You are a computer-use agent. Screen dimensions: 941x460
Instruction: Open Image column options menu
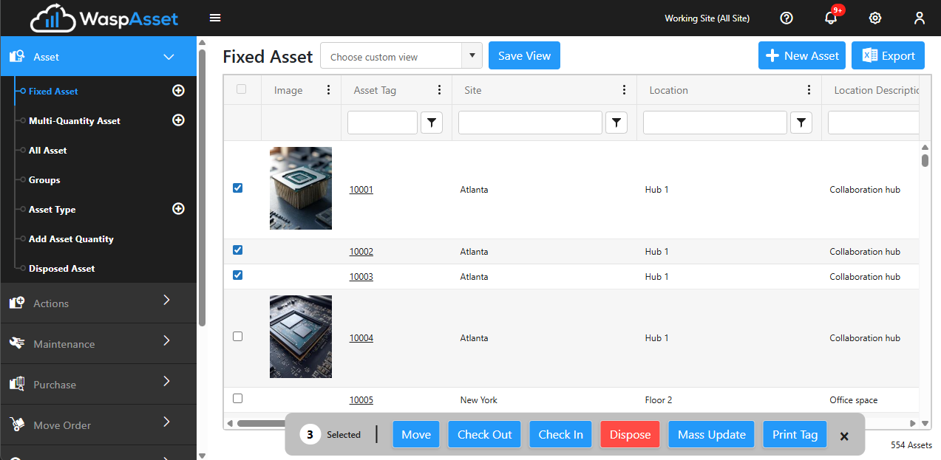pos(328,90)
